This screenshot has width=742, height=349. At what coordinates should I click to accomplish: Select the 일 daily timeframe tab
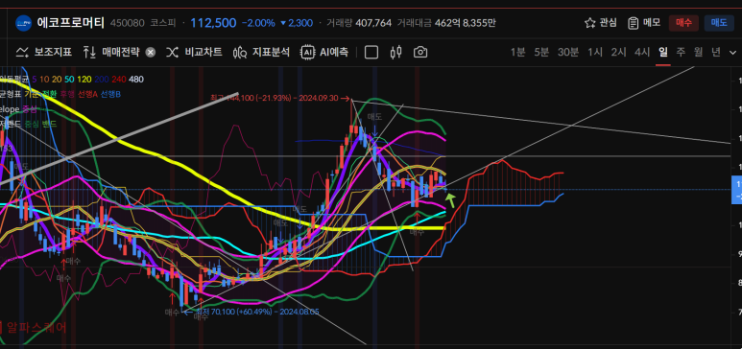663,52
